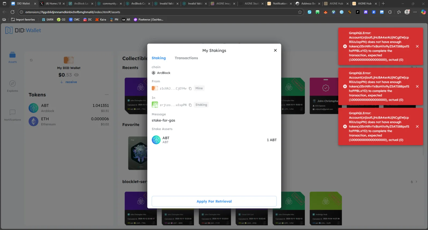Open the AR bookmark

coord(126,19)
